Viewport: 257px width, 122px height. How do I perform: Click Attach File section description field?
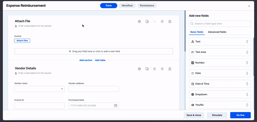[35, 26]
